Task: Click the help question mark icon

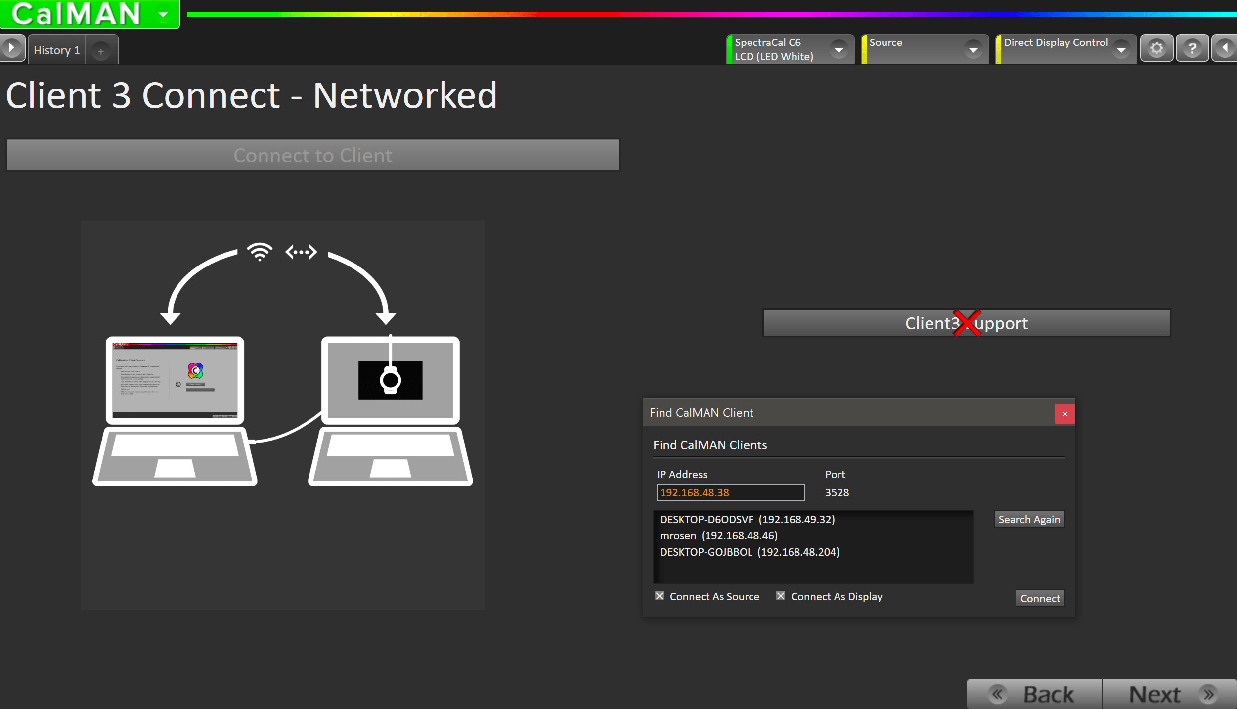Action: click(x=1192, y=48)
